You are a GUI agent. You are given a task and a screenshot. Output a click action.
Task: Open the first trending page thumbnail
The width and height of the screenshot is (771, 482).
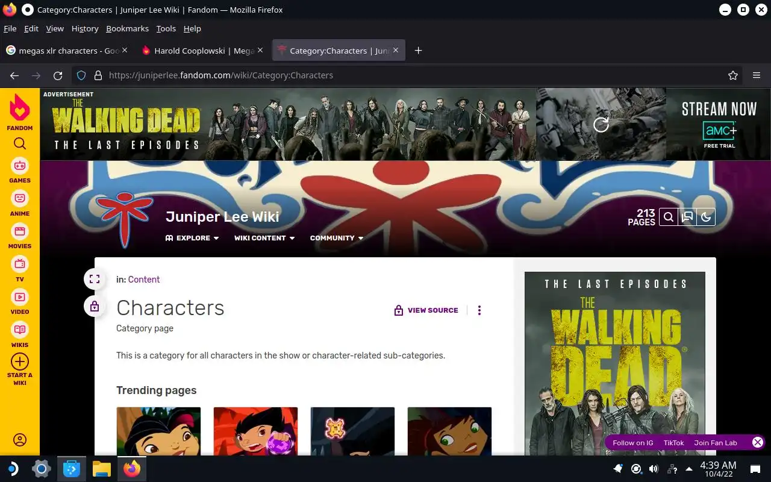pos(158,431)
